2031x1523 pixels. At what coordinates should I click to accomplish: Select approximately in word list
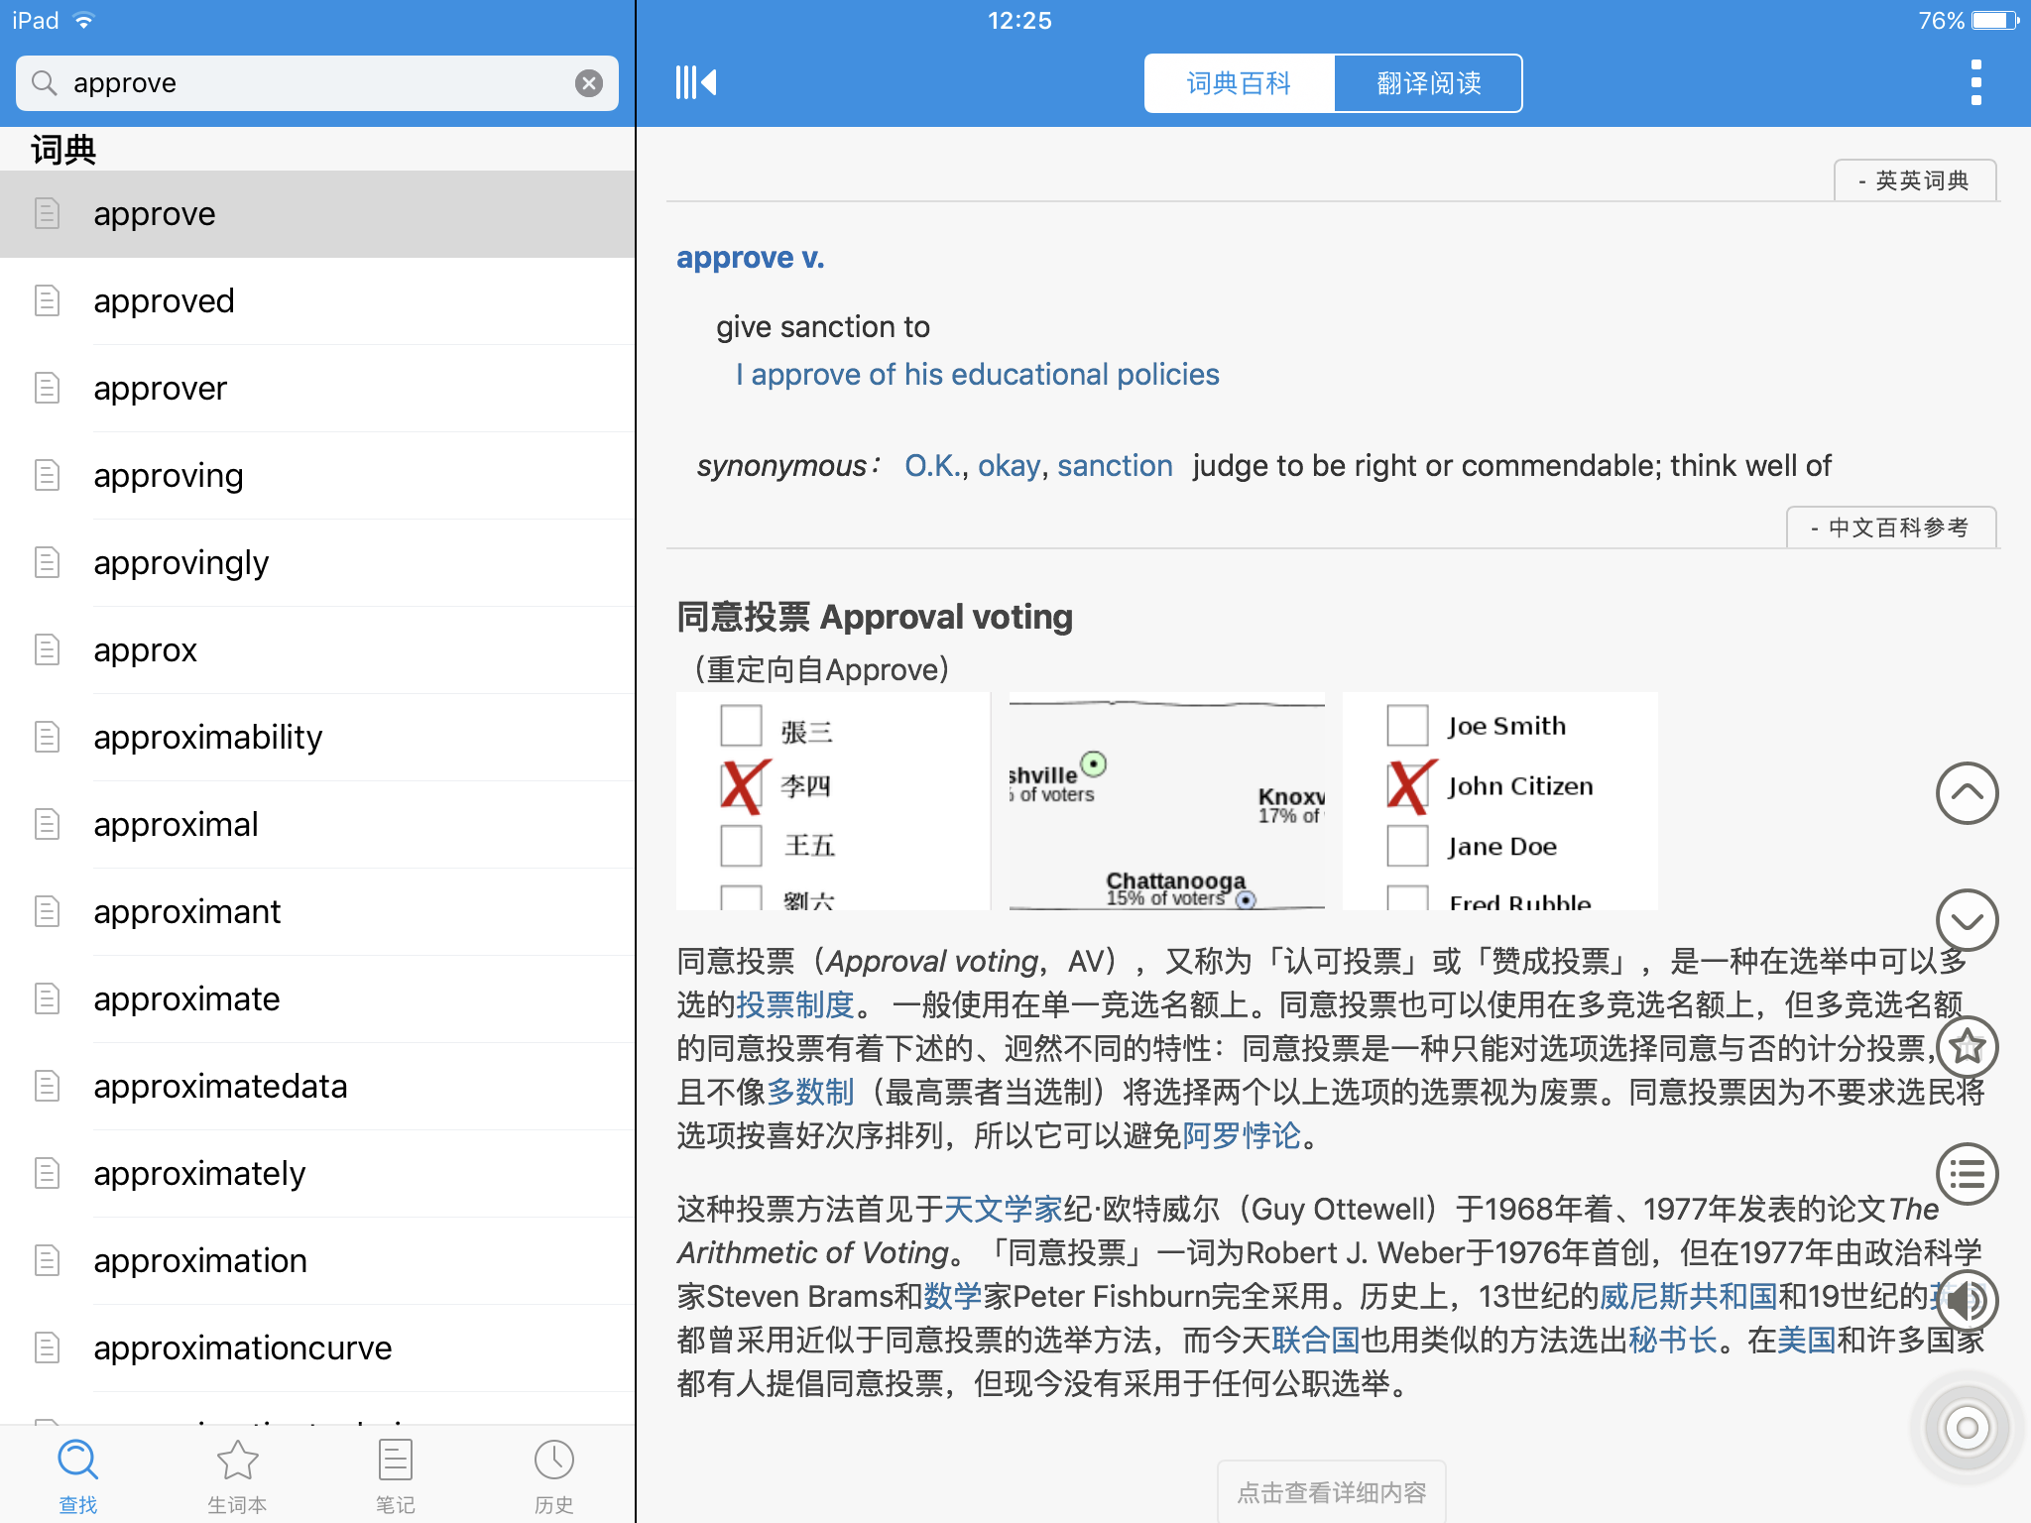(x=317, y=1174)
